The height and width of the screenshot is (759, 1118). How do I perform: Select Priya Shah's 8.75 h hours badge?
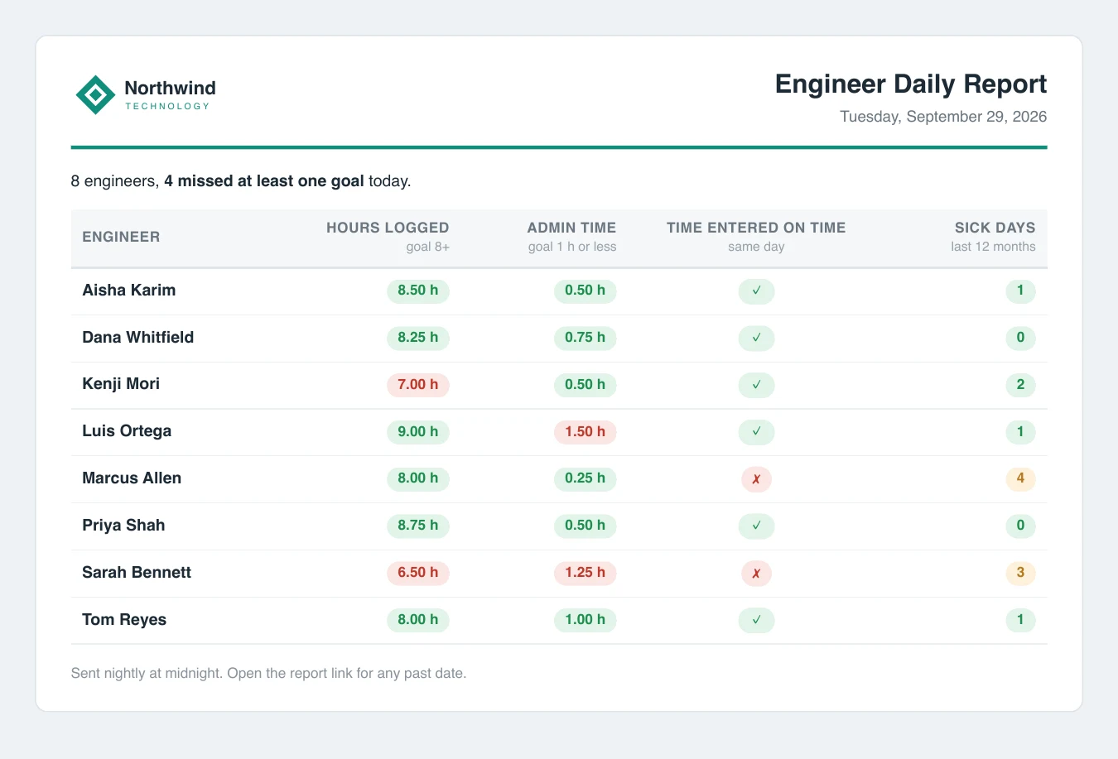point(418,526)
